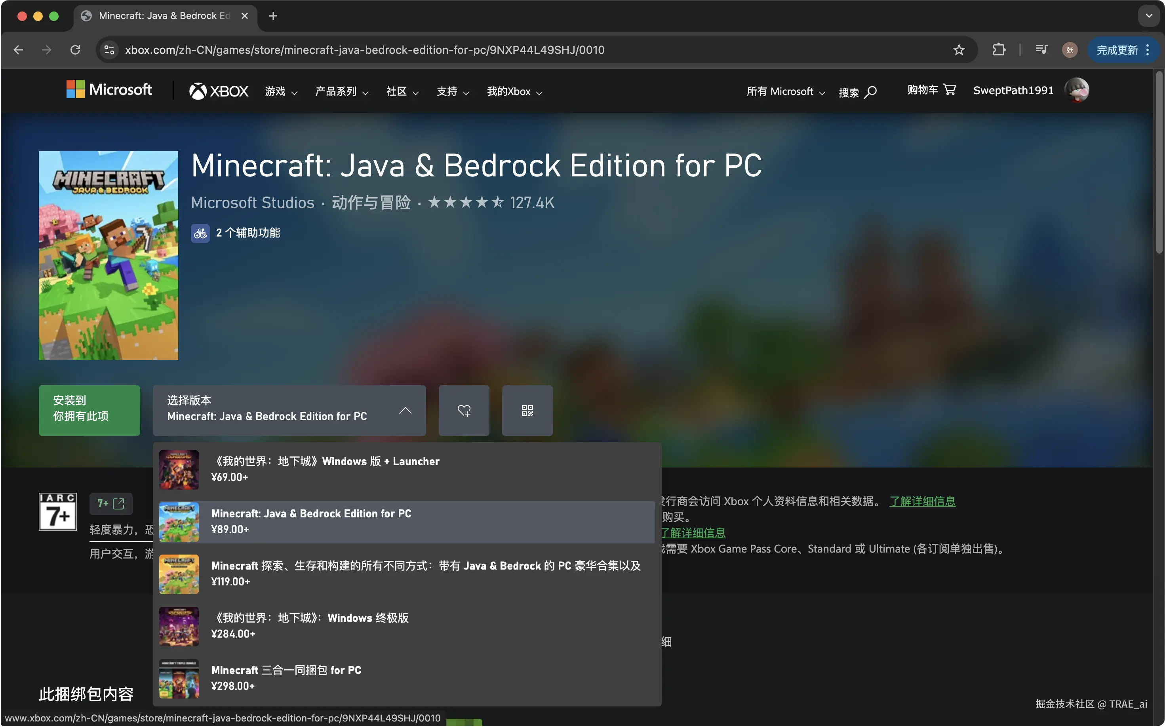Click the accessibility features icon
1165x727 pixels.
(x=200, y=233)
